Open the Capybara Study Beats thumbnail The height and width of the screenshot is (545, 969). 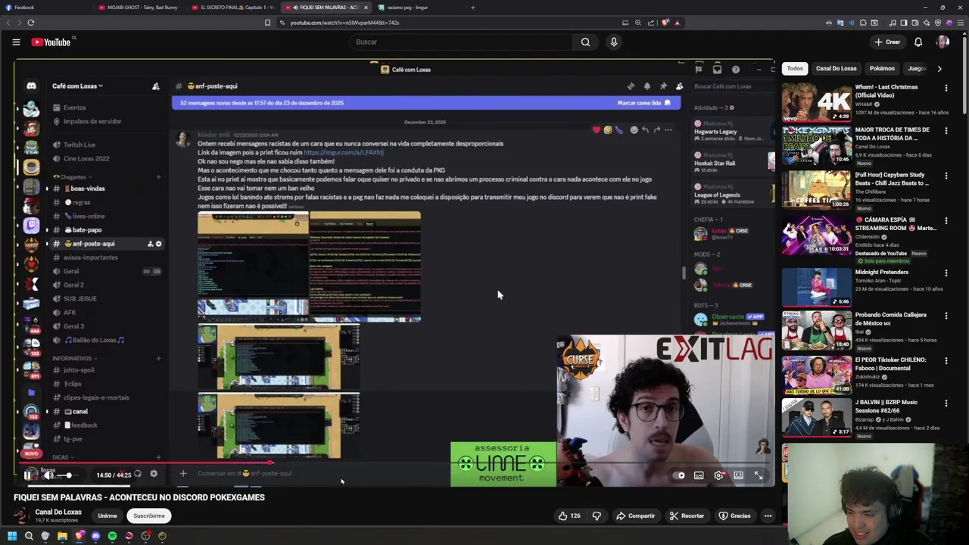click(x=816, y=190)
